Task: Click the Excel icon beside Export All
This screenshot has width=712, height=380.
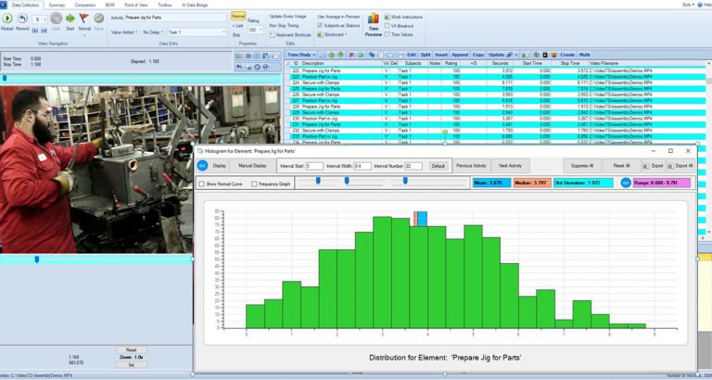Action: pyautogui.click(x=670, y=166)
